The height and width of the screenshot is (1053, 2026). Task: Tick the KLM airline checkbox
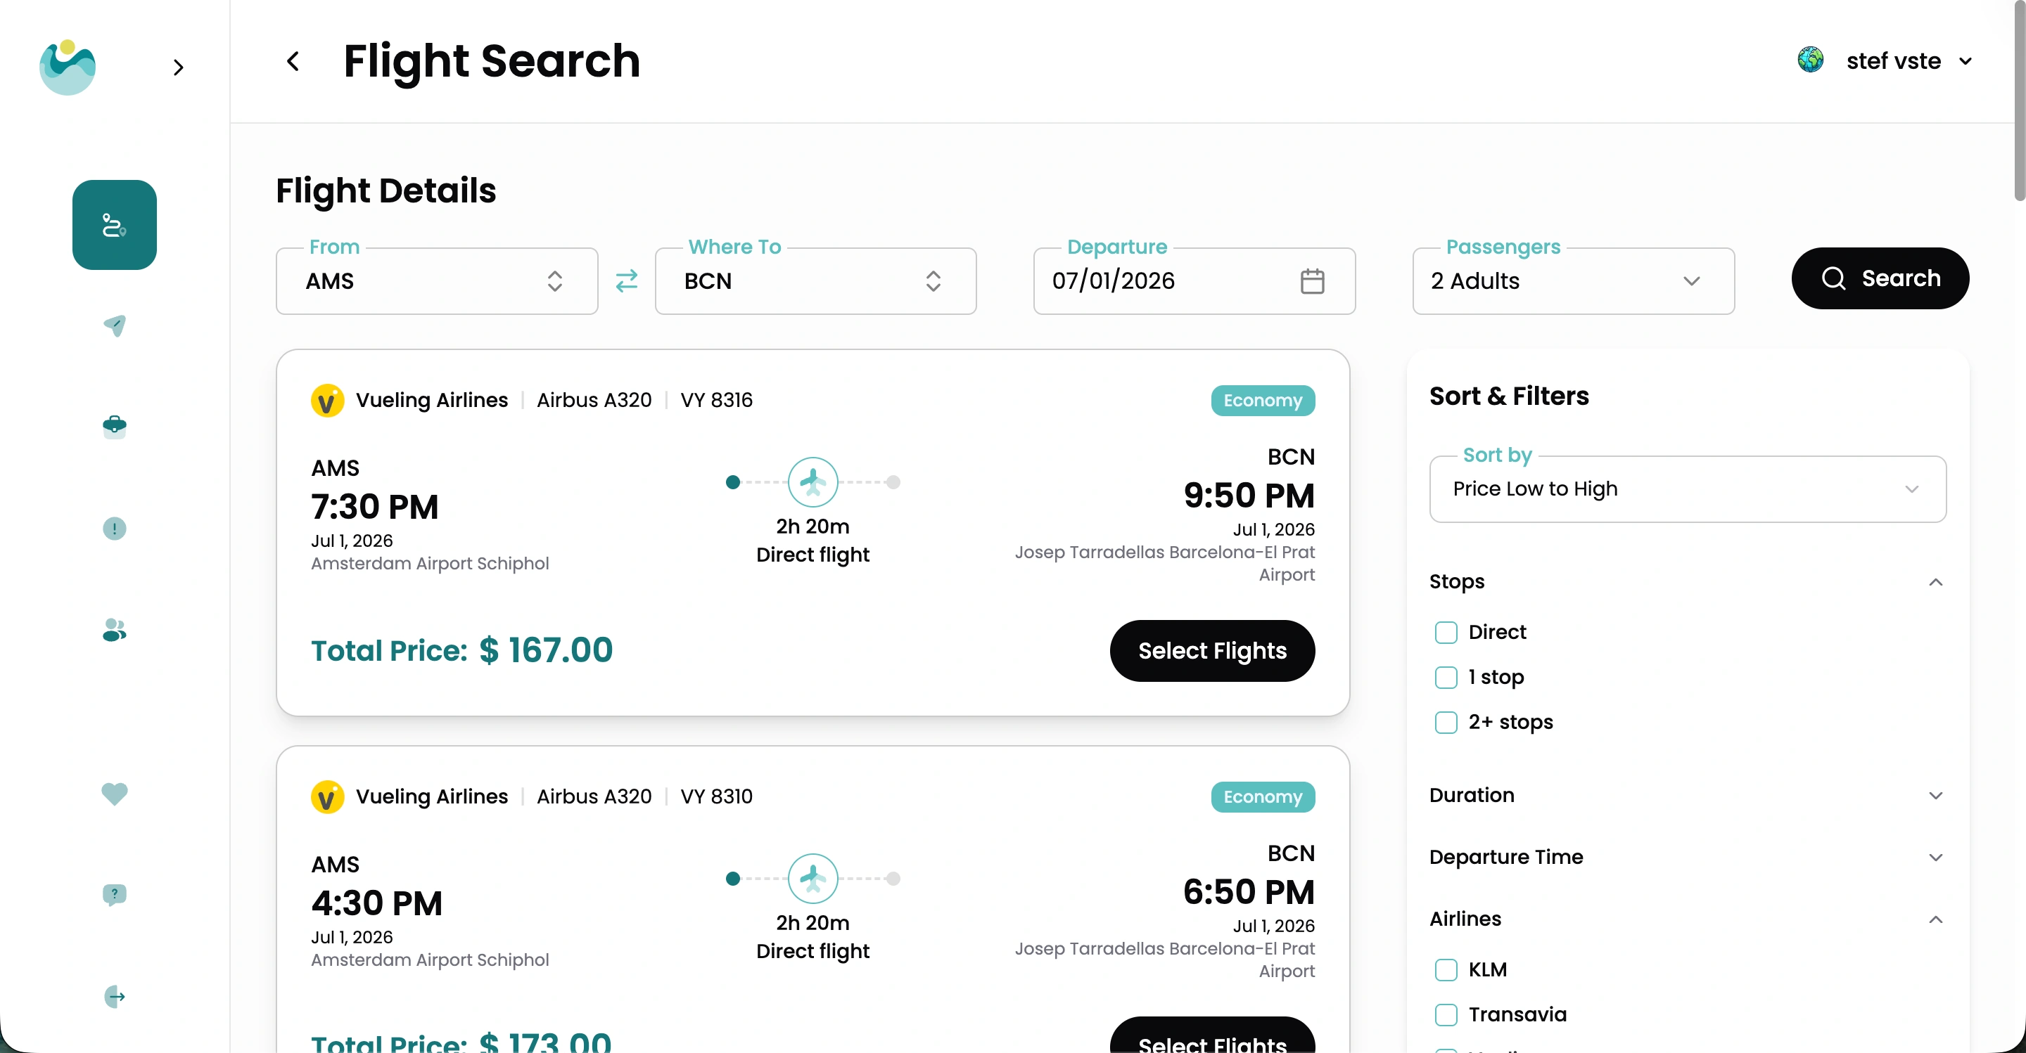1446,970
